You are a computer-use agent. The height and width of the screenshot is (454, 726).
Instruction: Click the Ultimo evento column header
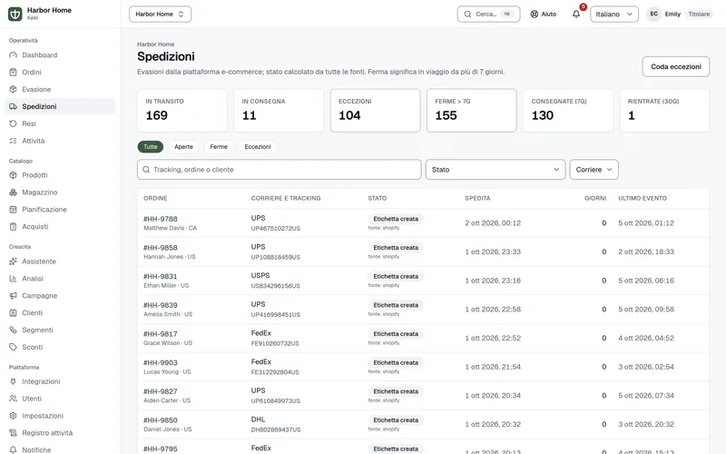coord(643,198)
